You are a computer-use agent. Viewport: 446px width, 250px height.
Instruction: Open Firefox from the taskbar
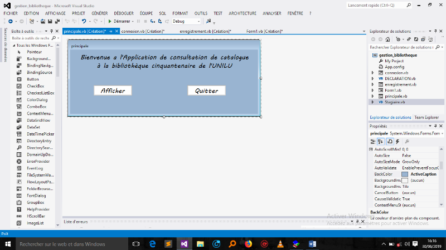pyautogui.click(x=248, y=244)
